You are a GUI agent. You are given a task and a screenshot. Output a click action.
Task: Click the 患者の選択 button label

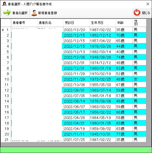20,13
